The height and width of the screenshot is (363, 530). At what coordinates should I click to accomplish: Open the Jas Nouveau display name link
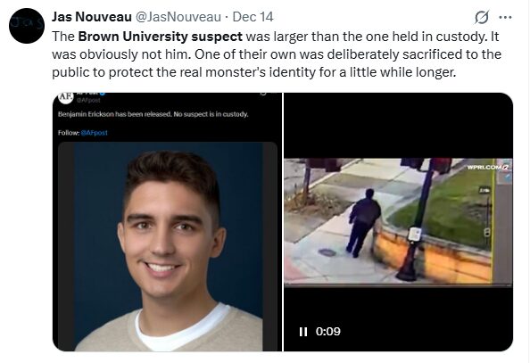[92, 17]
